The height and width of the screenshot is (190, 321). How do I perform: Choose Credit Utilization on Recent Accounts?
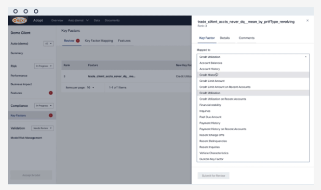pyautogui.click(x=253, y=99)
